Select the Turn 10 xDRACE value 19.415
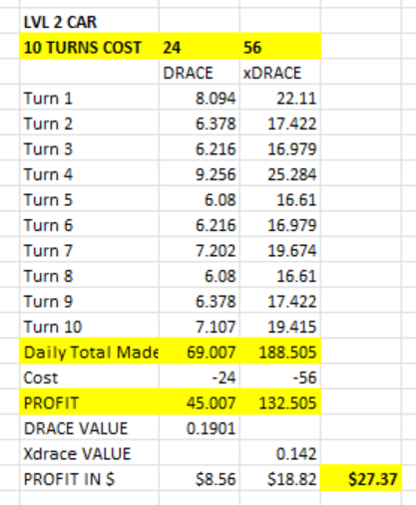This screenshot has width=416, height=505. (280, 327)
